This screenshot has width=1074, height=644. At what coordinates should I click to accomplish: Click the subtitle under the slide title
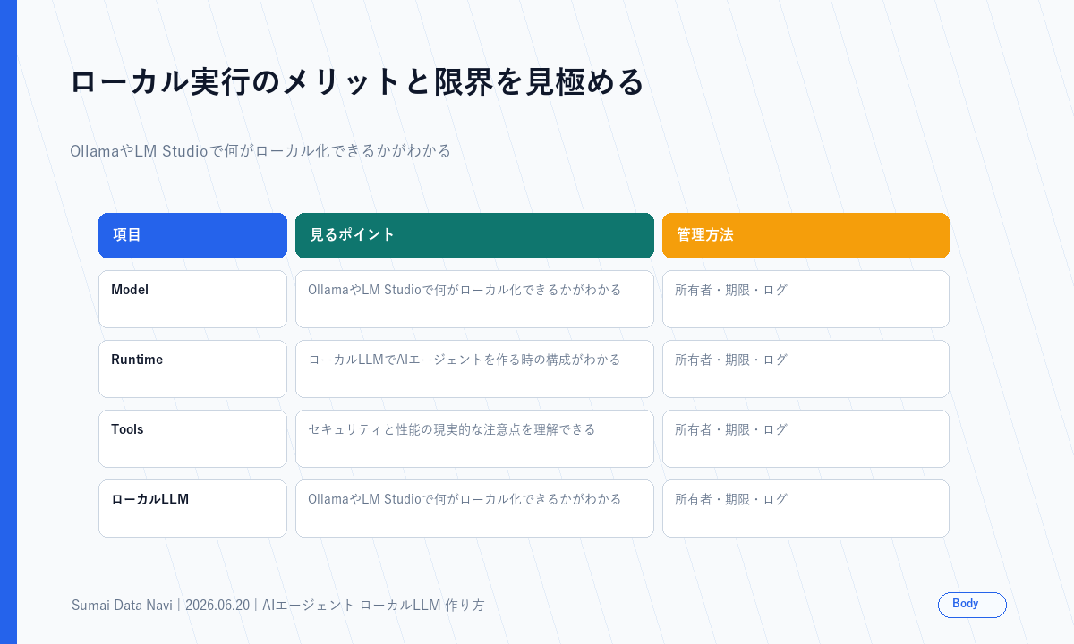tap(260, 150)
